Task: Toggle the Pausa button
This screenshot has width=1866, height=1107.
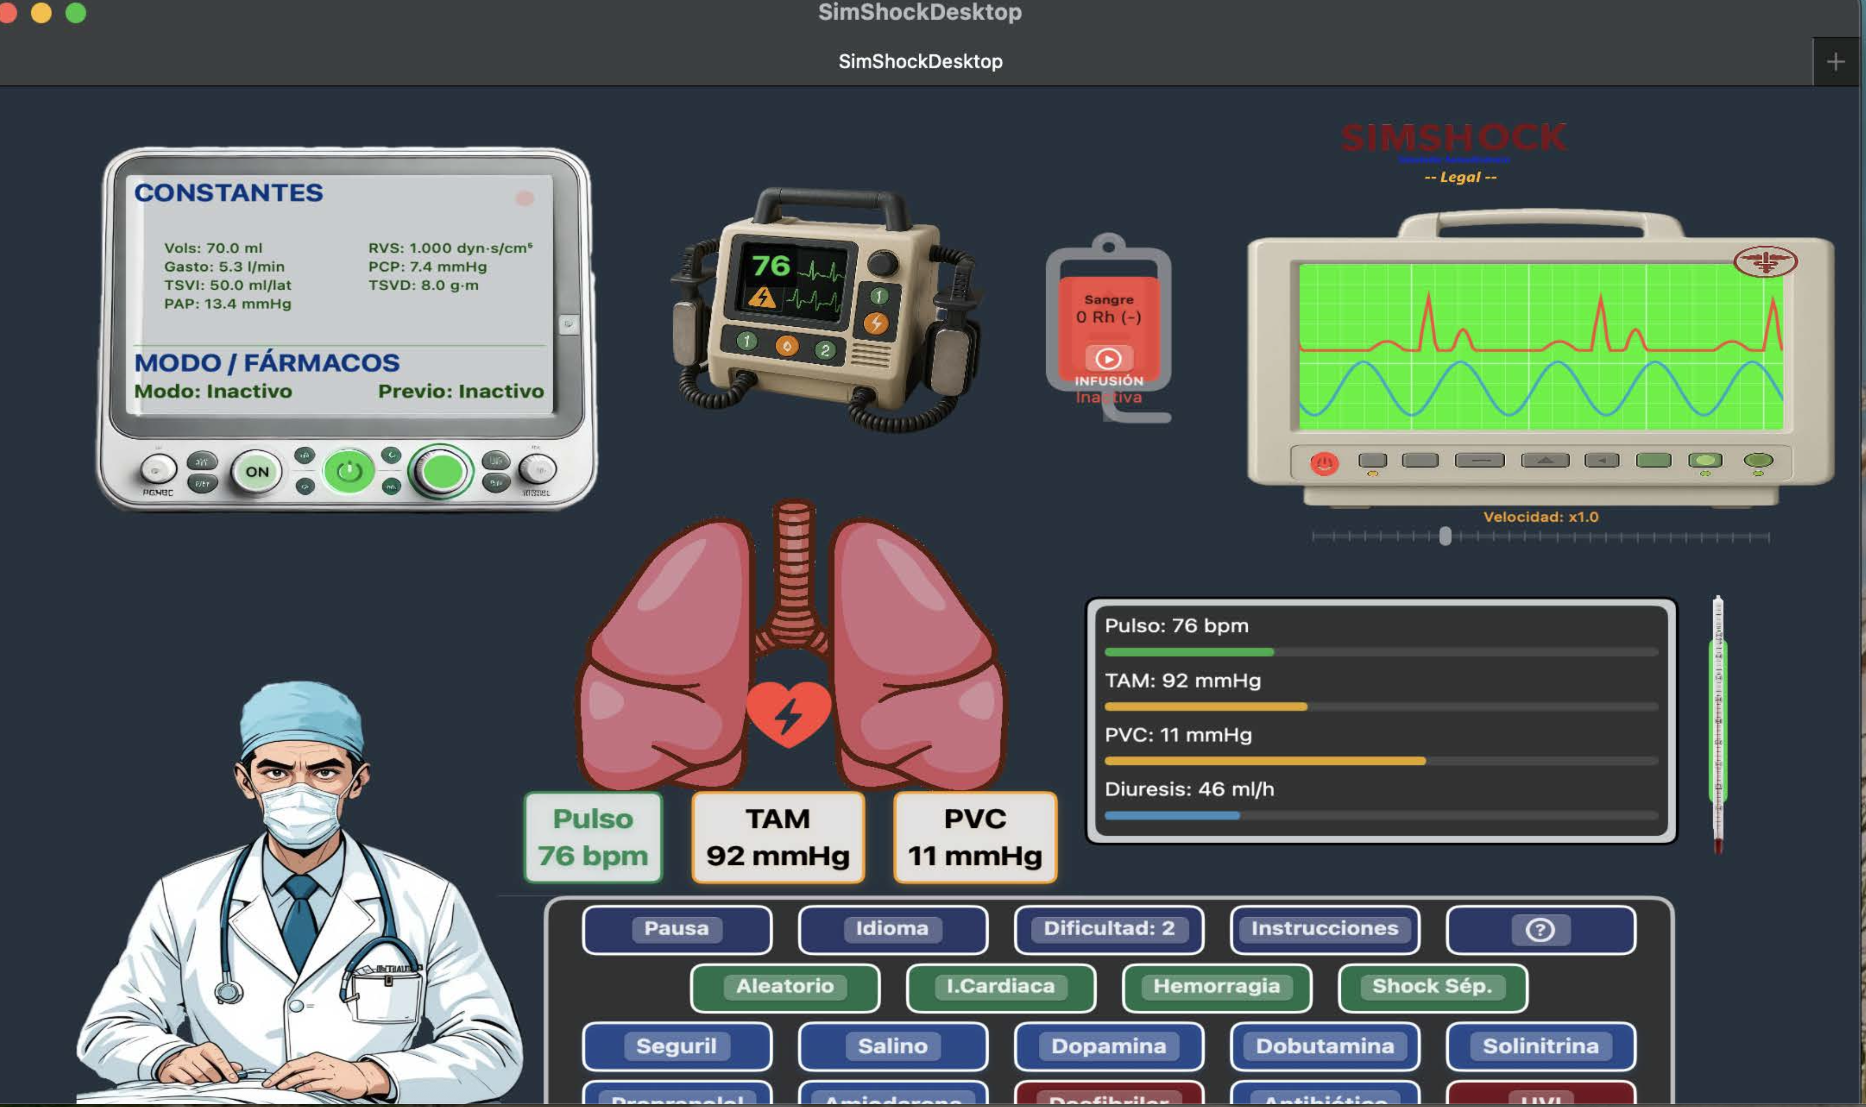Action: [x=676, y=929]
